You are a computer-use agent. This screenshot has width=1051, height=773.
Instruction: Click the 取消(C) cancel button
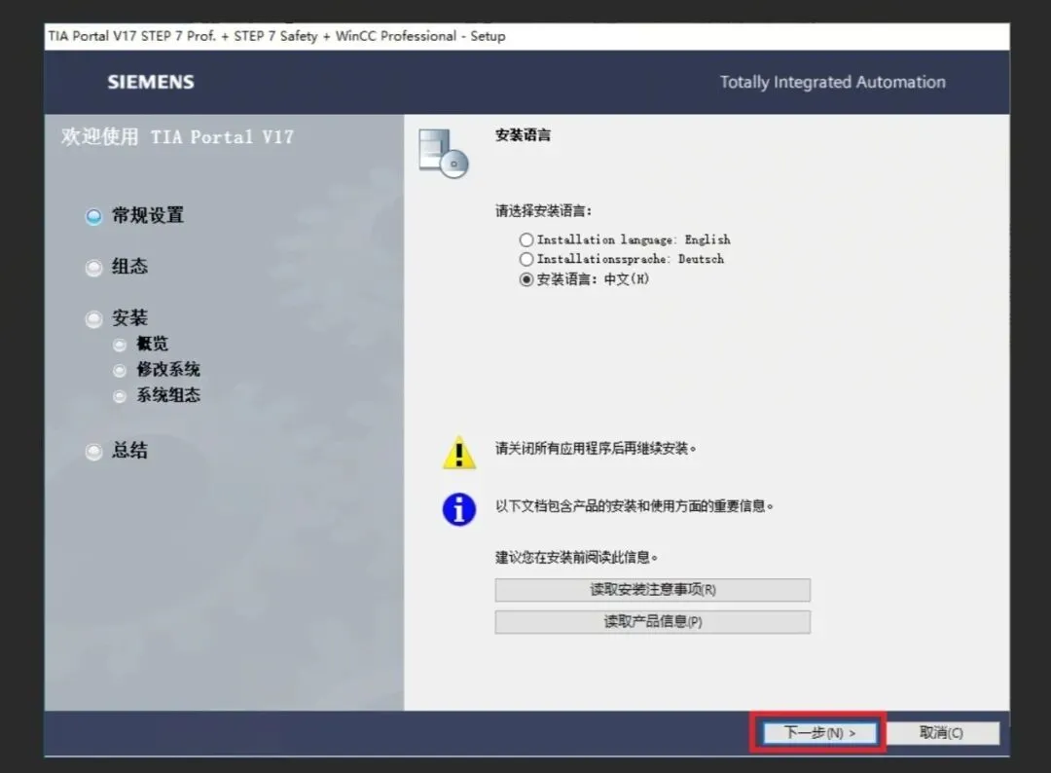(x=941, y=733)
